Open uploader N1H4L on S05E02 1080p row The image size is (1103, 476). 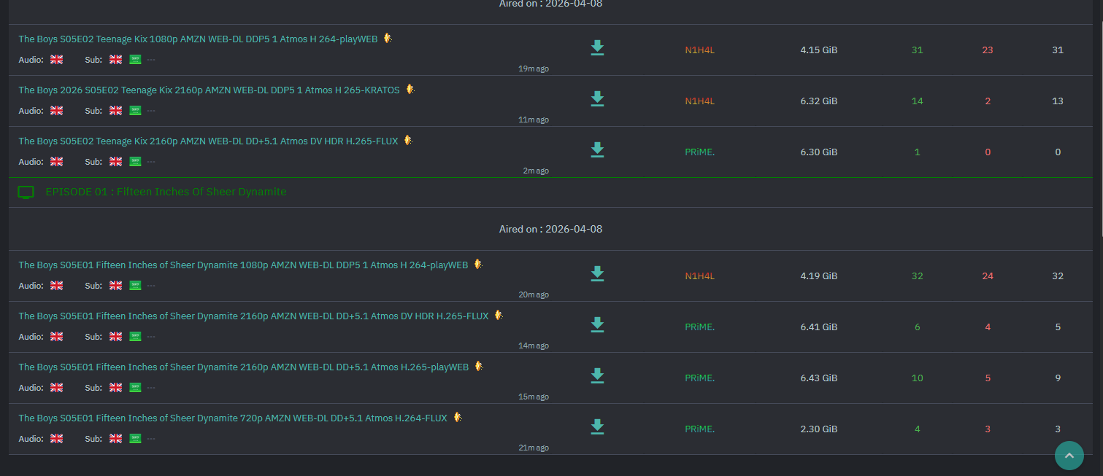[699, 50]
